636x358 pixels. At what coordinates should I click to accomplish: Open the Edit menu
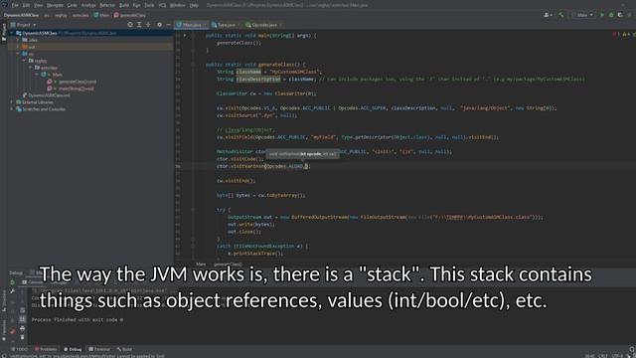coord(27,5)
